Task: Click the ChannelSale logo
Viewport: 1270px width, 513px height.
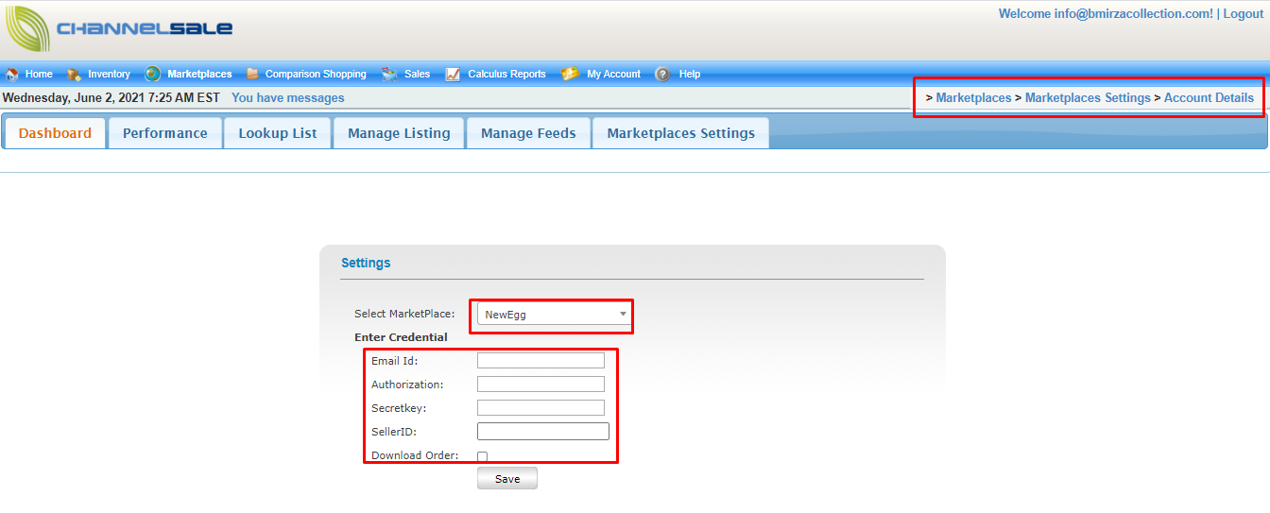Action: point(119,29)
